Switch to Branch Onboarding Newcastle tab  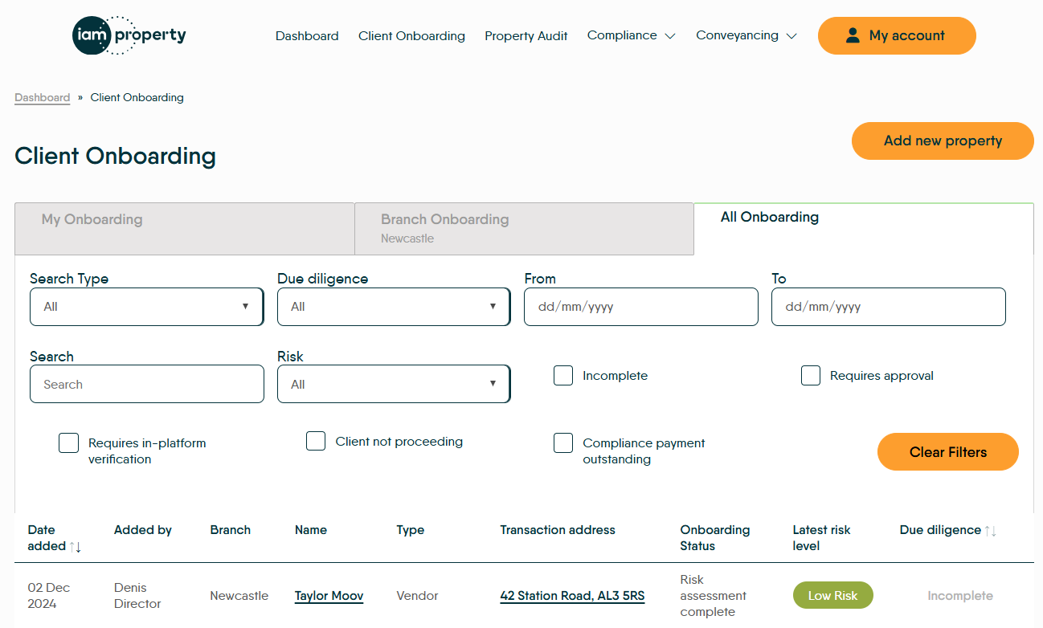coord(524,229)
